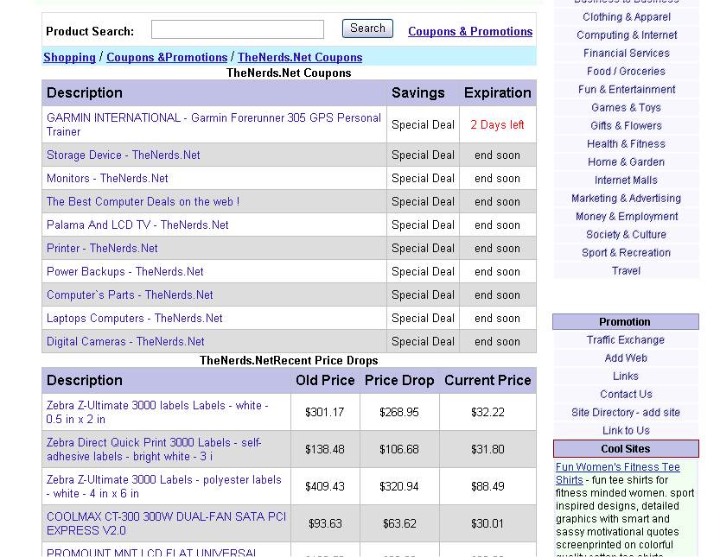Open Printer - TheNerds.Net coupon
This screenshot has height=557, width=720.
(x=102, y=249)
